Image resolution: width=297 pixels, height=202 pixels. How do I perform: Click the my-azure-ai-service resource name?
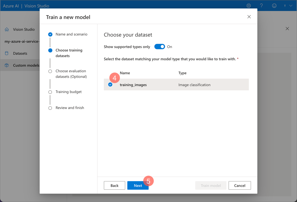pos(22,42)
